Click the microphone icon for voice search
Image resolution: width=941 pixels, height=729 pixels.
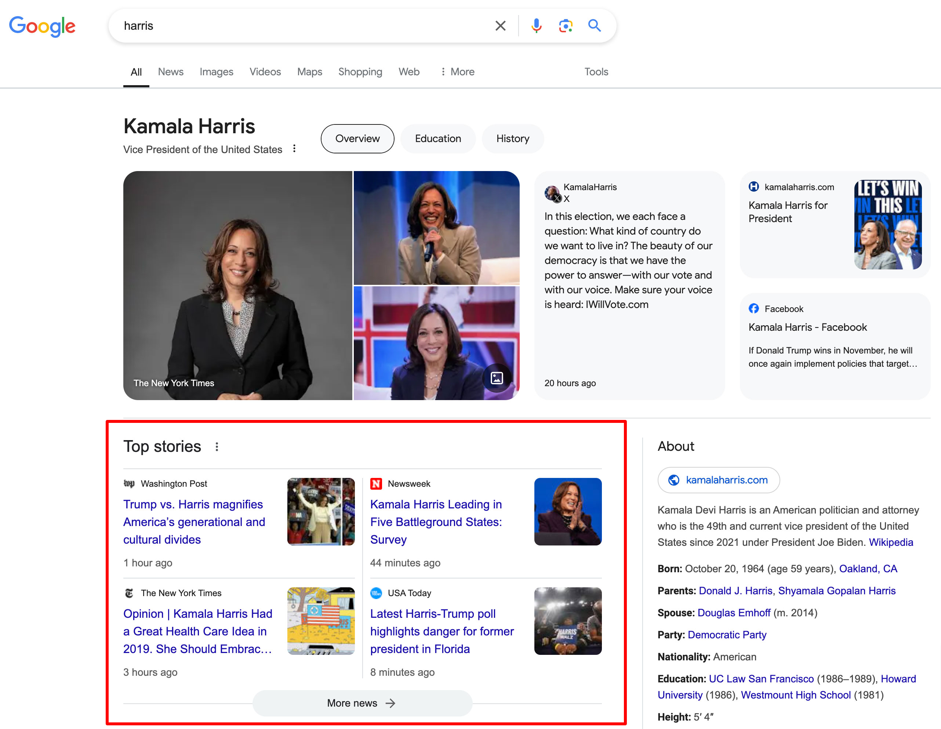536,25
